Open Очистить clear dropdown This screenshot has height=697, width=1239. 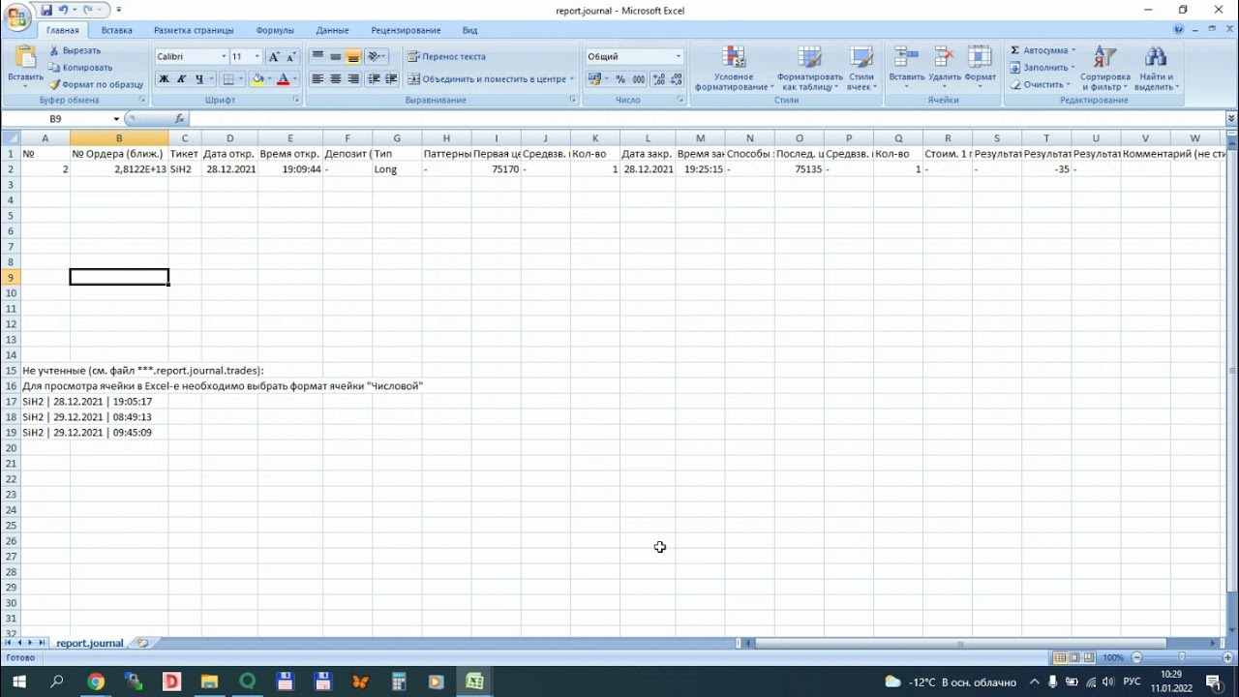(1041, 84)
